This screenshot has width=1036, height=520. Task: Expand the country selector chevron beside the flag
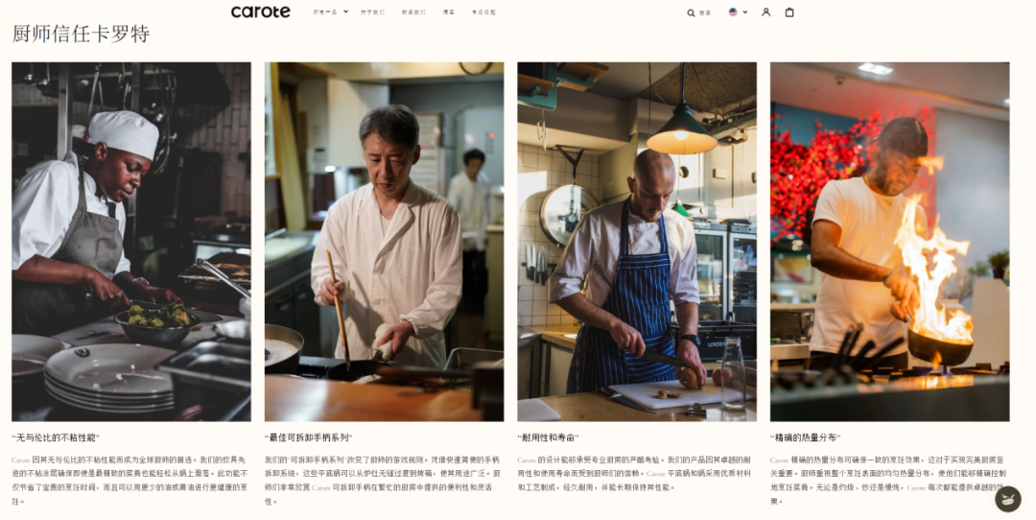tap(745, 12)
